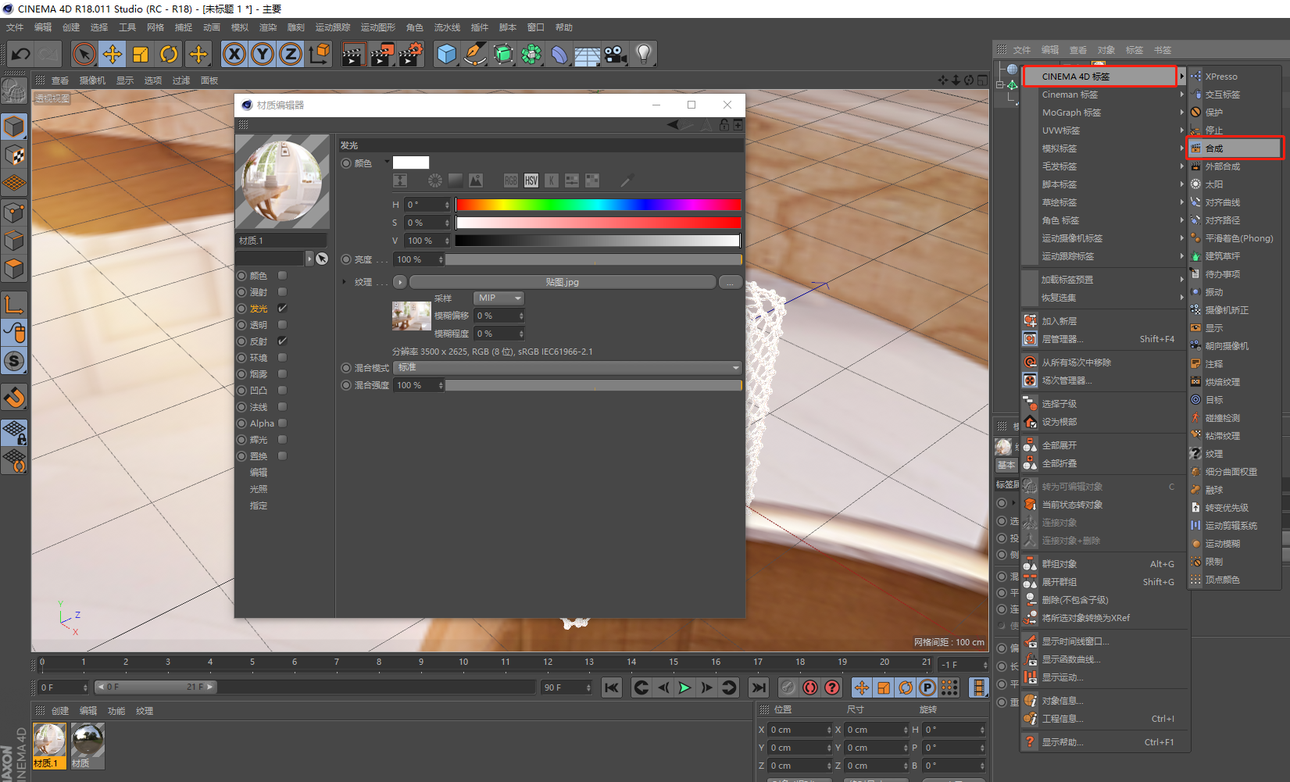The image size is (1290, 782).
Task: Open the spline pen tool icon
Action: click(474, 54)
